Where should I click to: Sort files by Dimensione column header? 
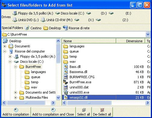130,41
